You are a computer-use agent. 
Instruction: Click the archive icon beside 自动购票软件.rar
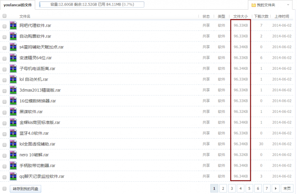point(13,36)
